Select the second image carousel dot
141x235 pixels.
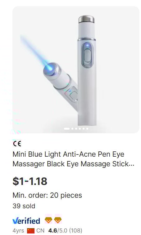(x=72, y=129)
